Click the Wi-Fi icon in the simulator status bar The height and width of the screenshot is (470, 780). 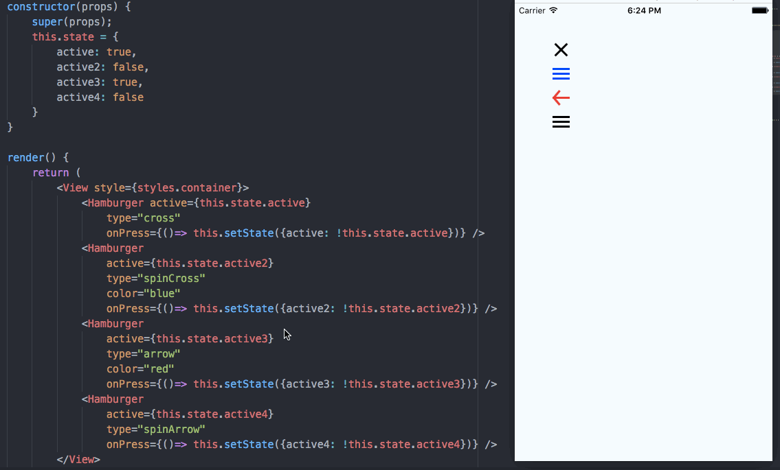554,10
